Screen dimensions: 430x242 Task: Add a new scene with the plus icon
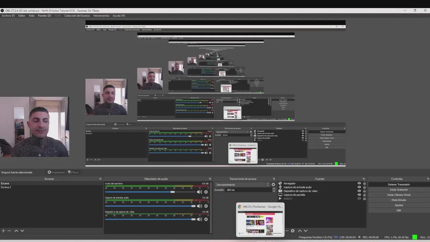(3, 231)
